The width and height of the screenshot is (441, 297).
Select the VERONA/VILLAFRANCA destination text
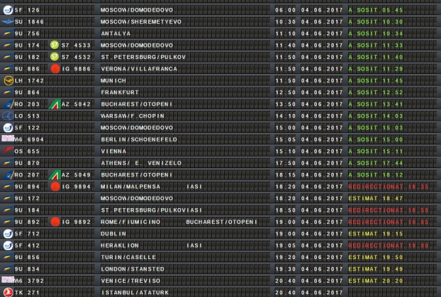pos(139,69)
